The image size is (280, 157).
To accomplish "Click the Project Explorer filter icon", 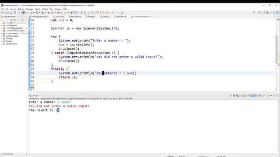I will tap(18, 20).
